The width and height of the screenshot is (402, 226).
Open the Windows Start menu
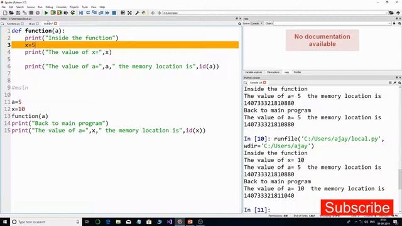4,222
